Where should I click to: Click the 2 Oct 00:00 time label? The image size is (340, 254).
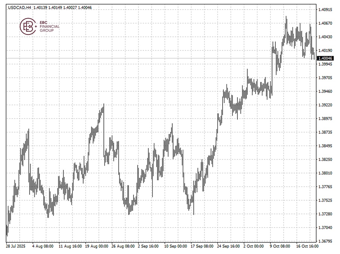[x=254, y=246]
